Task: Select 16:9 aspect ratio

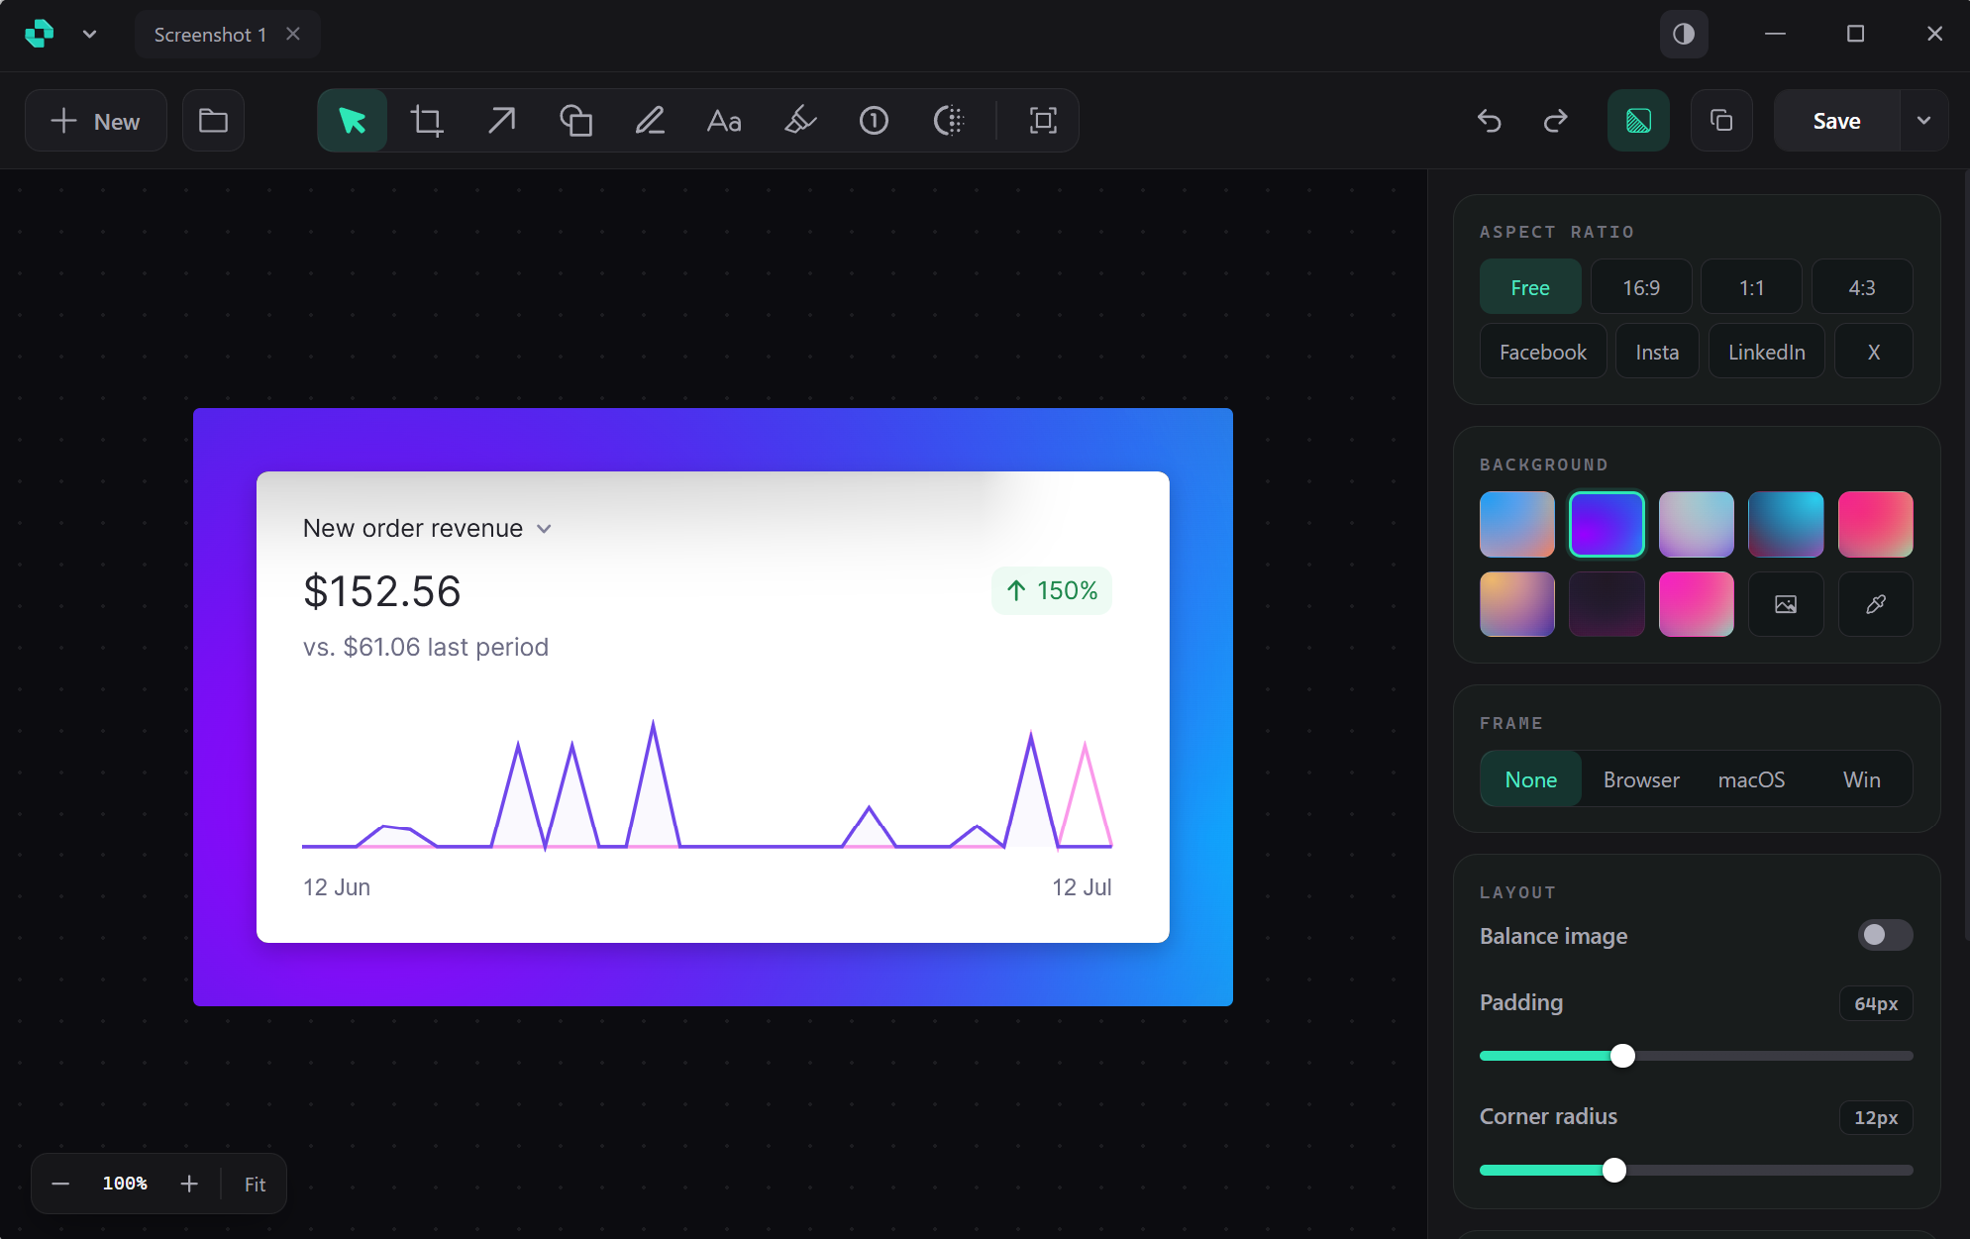Action: click(1641, 287)
